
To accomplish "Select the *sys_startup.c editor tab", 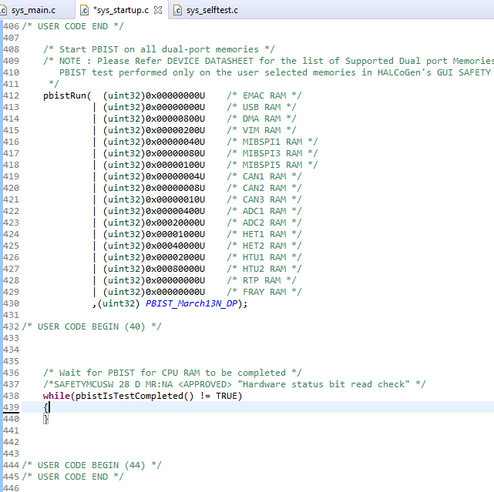I will tap(121, 10).
